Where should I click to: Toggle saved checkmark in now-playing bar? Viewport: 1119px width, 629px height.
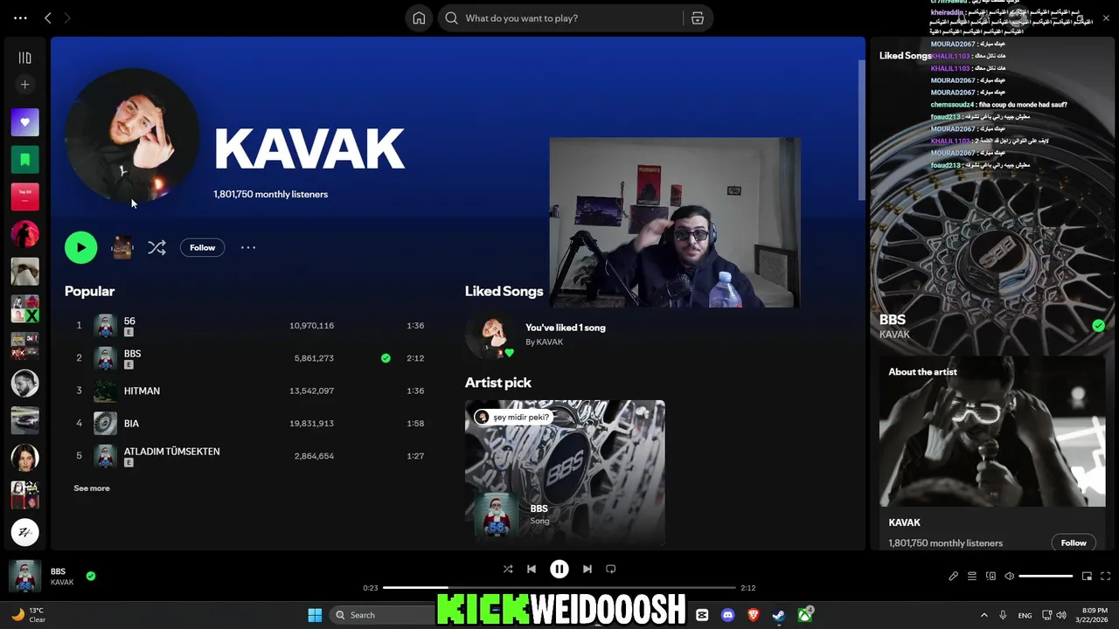tap(91, 577)
